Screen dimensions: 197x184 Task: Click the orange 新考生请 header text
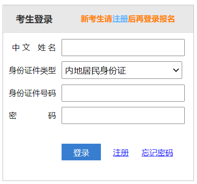pyautogui.click(x=97, y=19)
